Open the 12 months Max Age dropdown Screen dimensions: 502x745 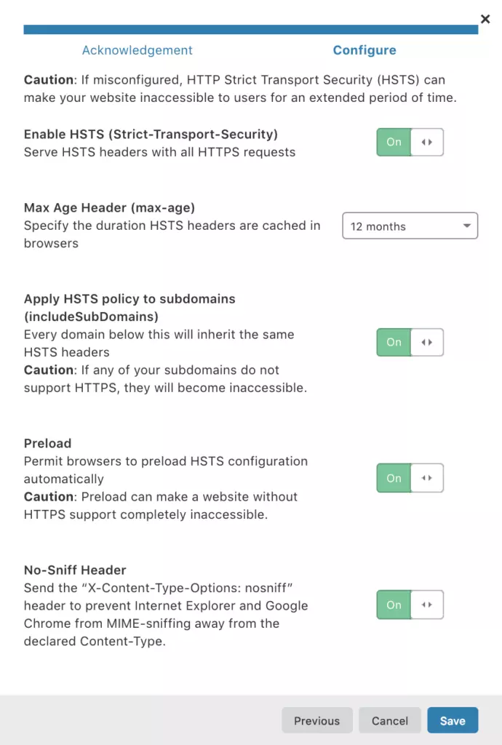point(410,226)
